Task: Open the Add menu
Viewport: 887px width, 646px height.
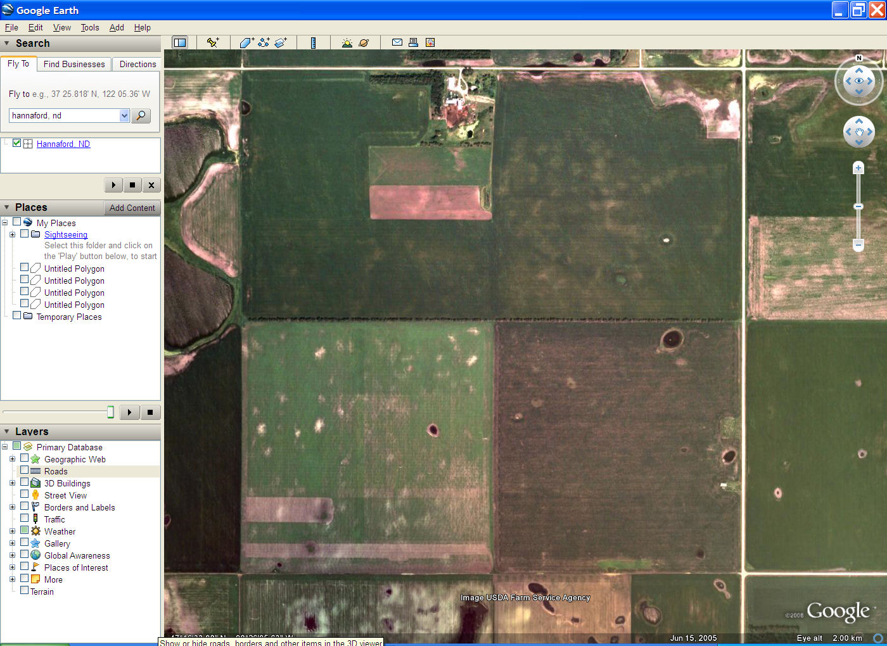Action: (117, 27)
